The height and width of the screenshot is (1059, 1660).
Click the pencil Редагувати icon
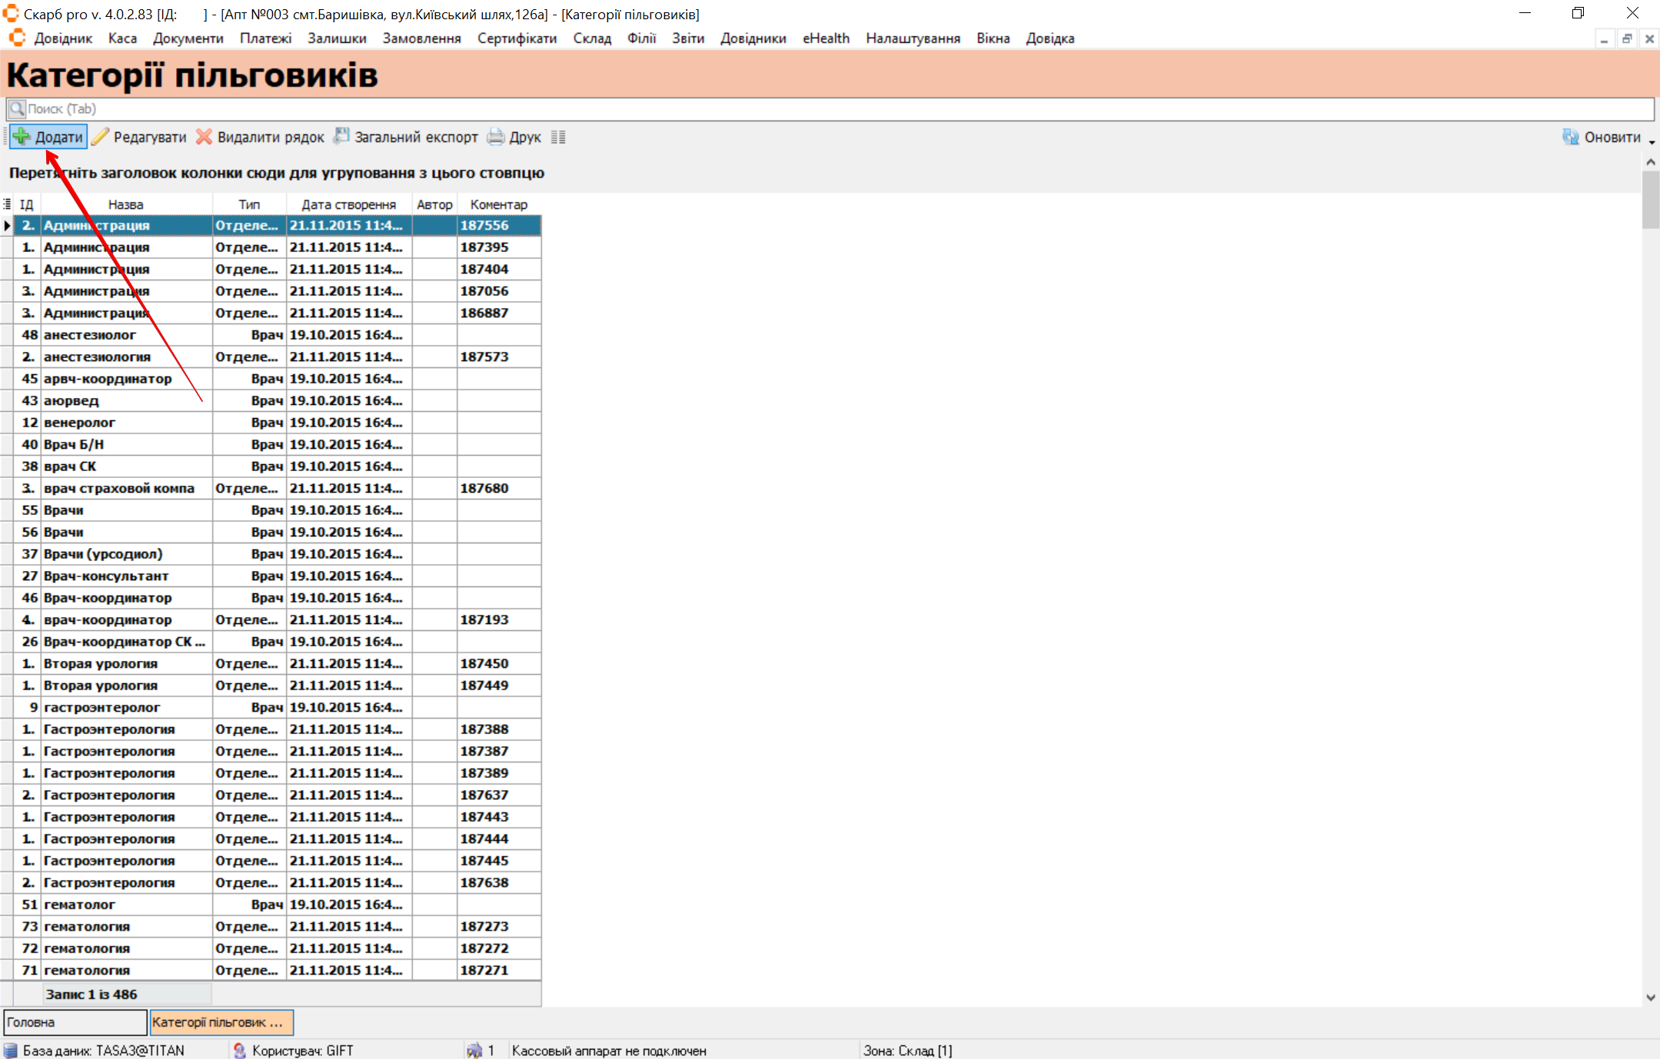[100, 137]
